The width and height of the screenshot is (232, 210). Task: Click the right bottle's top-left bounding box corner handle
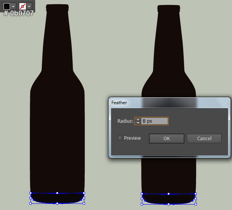(142, 194)
